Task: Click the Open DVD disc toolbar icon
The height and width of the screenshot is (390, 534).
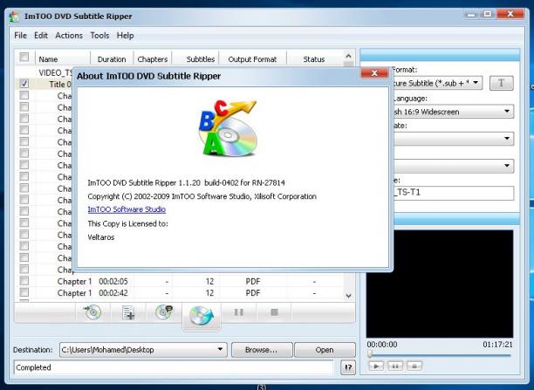Action: coord(92,312)
